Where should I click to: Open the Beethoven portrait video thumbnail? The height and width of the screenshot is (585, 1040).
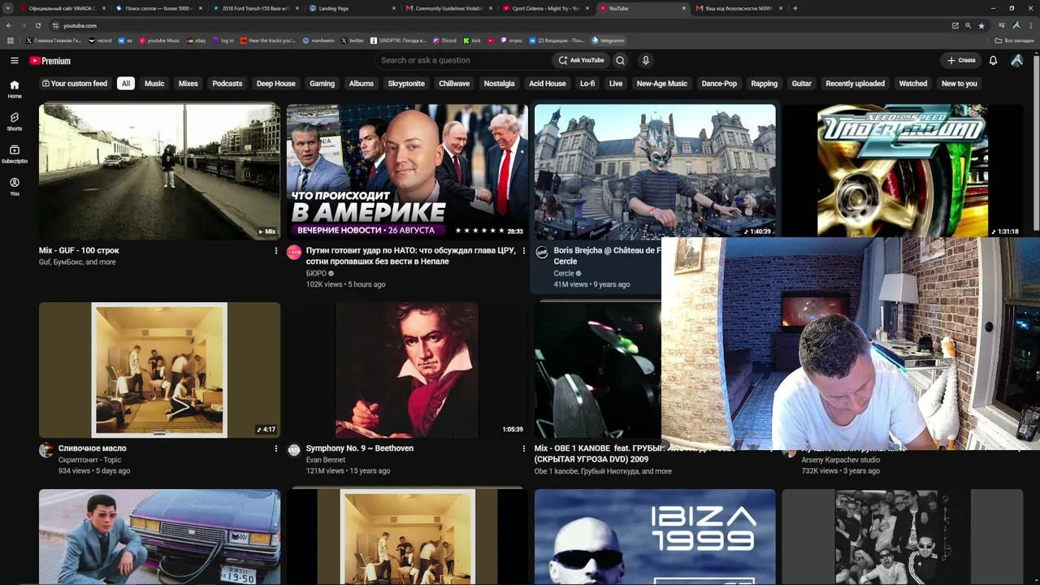407,370
